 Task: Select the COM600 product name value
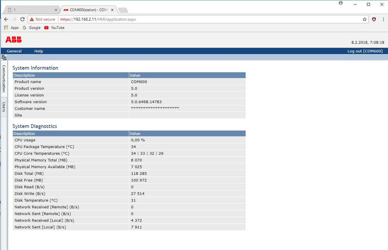(139, 82)
